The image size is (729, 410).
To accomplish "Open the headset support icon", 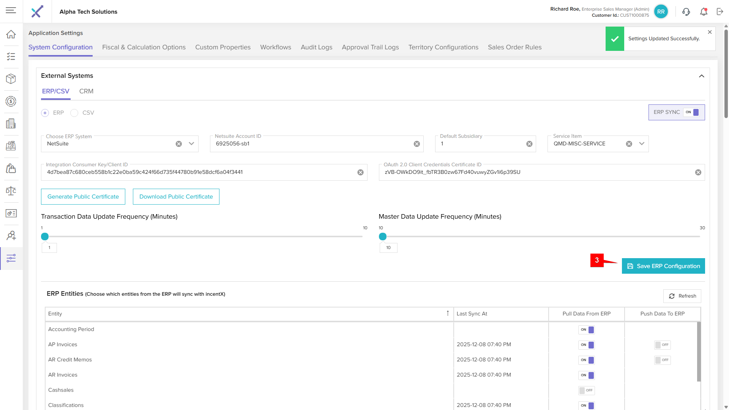I will coord(686,12).
